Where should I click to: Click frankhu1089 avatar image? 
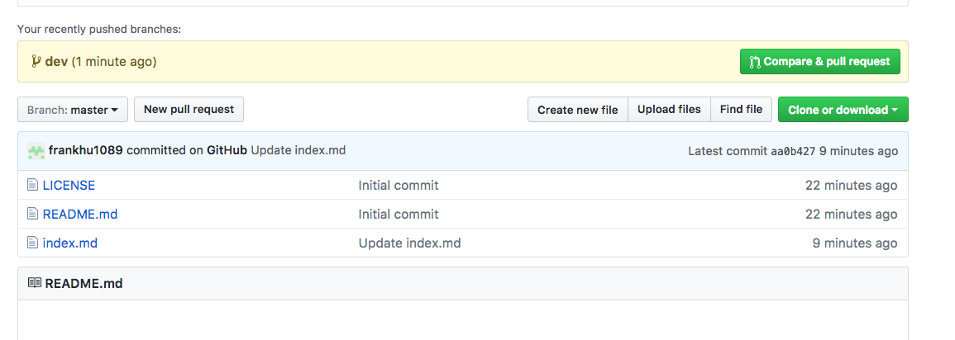[x=36, y=151]
